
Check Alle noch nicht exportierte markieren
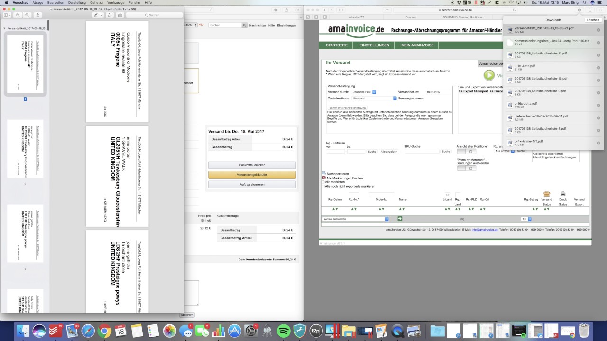pyautogui.click(x=324, y=186)
